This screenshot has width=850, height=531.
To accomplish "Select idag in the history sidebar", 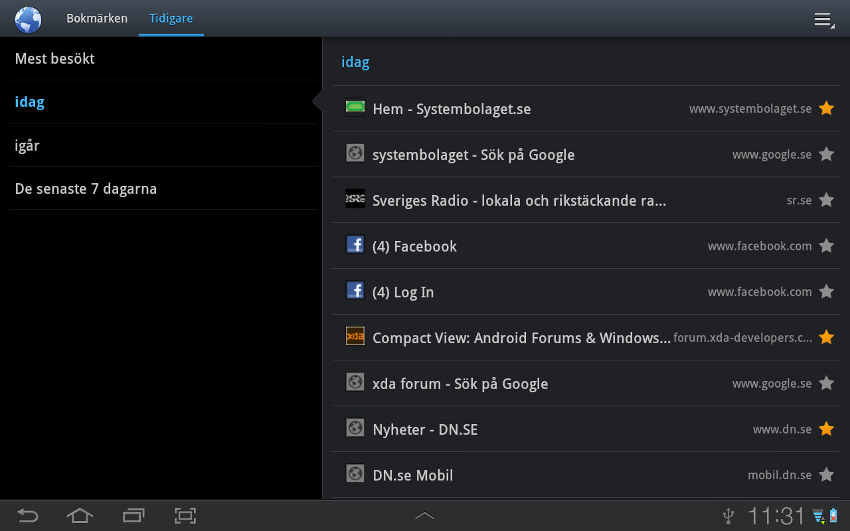I will [163, 102].
